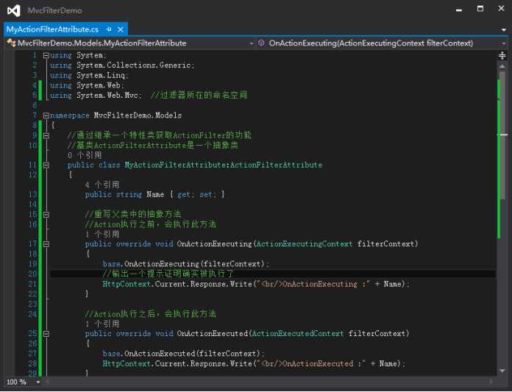Click the reference count above OnActionExecuting method
The image size is (512, 392).
coord(102,235)
